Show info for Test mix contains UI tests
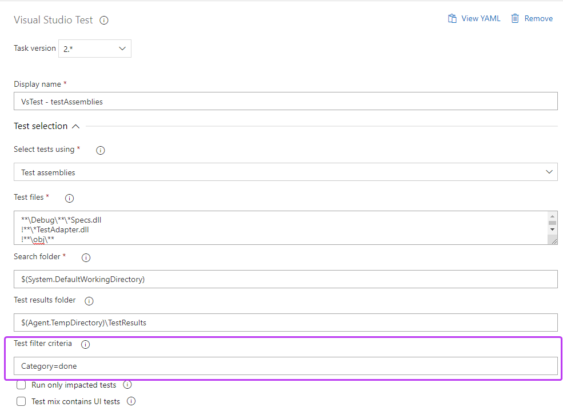563x411 pixels. point(131,401)
